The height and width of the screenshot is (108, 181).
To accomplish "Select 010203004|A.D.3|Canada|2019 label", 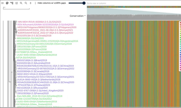I will tap(33, 71).
